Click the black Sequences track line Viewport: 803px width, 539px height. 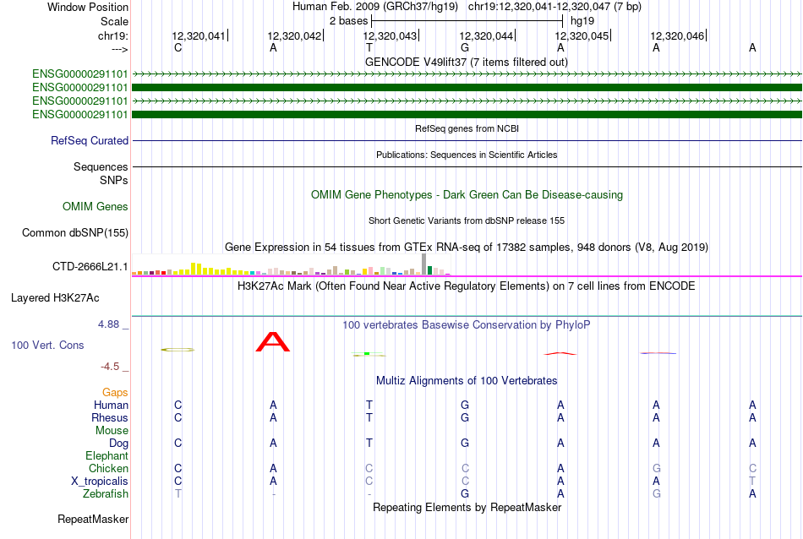tap(467, 167)
